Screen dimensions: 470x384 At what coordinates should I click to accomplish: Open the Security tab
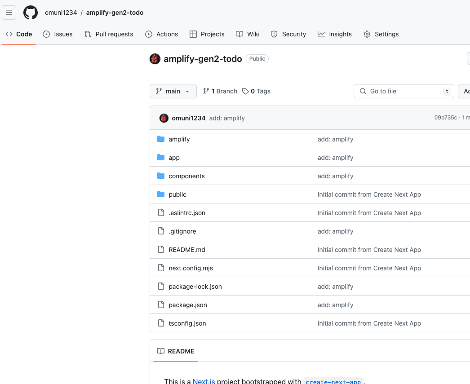click(x=288, y=34)
